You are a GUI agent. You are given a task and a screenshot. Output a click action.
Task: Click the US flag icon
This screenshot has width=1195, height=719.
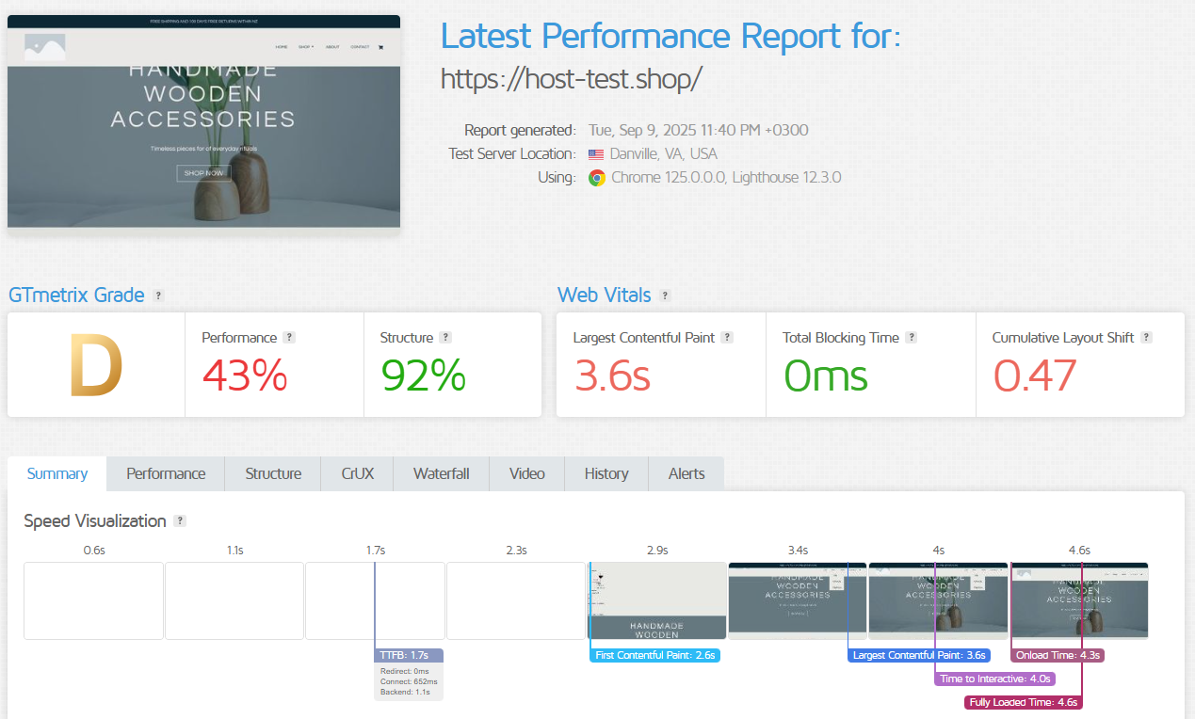pos(596,154)
